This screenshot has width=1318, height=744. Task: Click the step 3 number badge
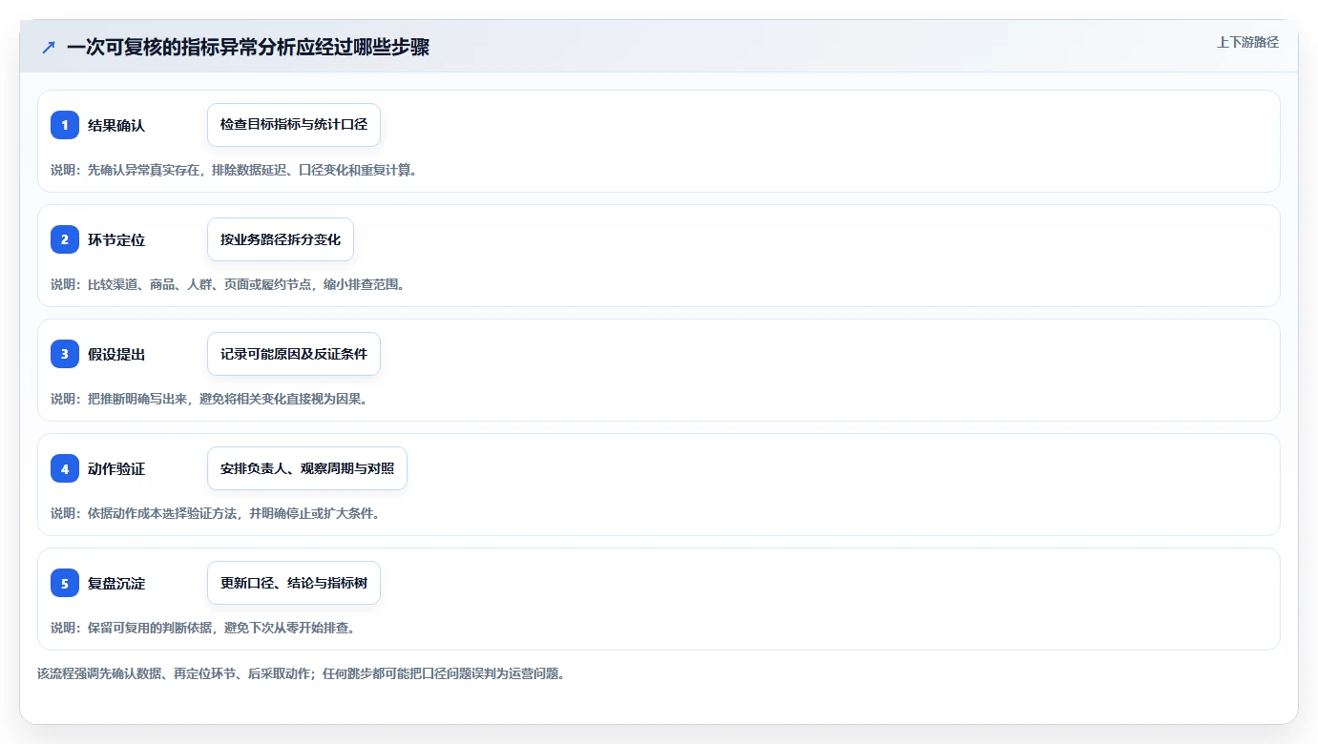click(65, 354)
